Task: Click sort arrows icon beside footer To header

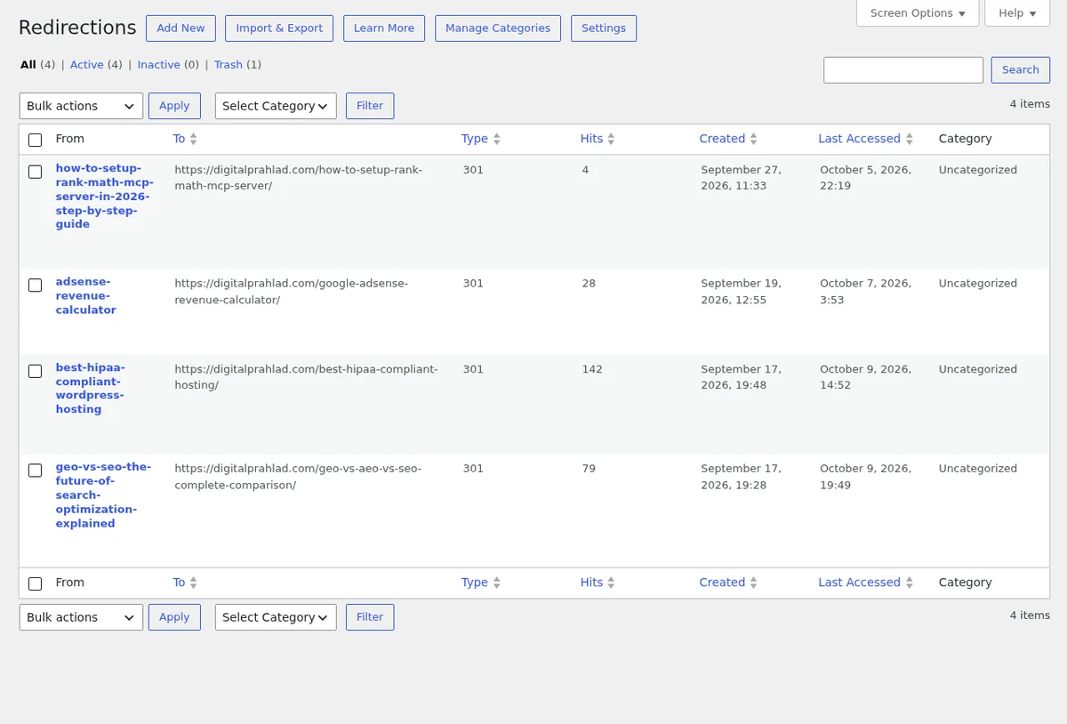Action: [194, 583]
